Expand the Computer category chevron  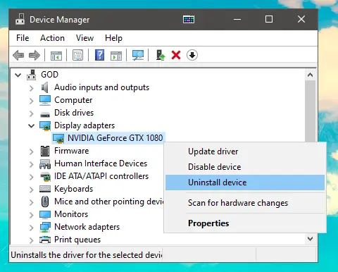click(x=32, y=101)
